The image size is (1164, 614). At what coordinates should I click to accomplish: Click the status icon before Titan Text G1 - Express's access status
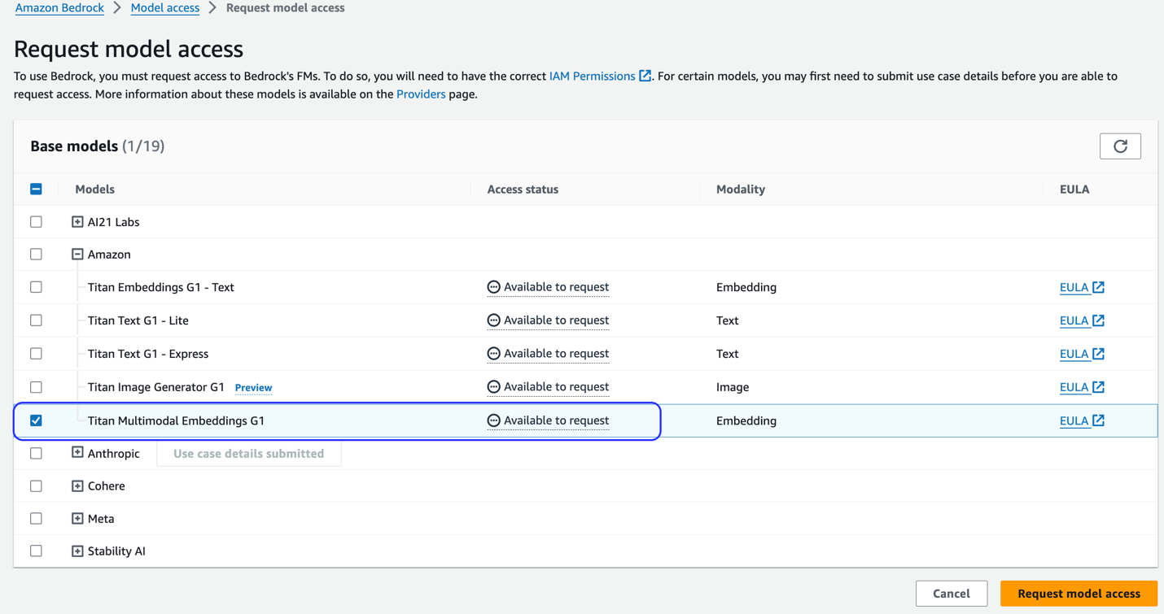pyautogui.click(x=493, y=353)
